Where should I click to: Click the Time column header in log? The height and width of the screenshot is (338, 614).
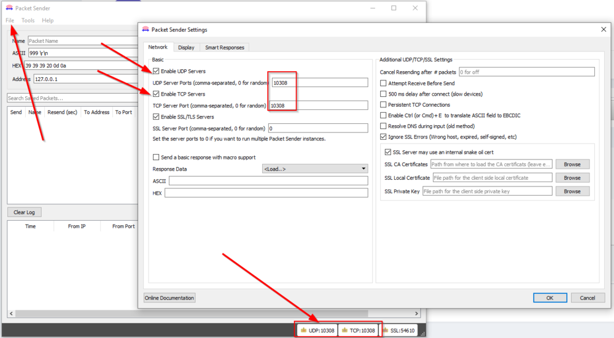point(31,226)
